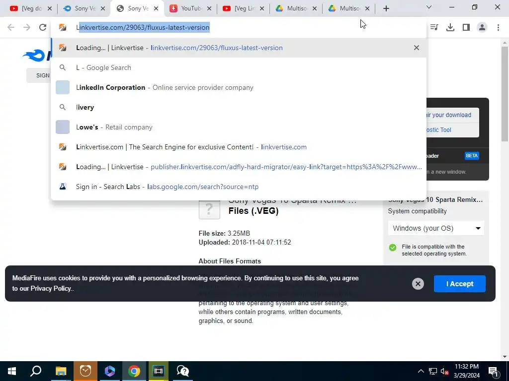Image resolution: width=509 pixels, height=381 pixels.
Task: Toggle the browser side panel
Action: 466,28
